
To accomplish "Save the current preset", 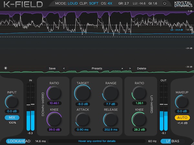I will tap(52, 68).
